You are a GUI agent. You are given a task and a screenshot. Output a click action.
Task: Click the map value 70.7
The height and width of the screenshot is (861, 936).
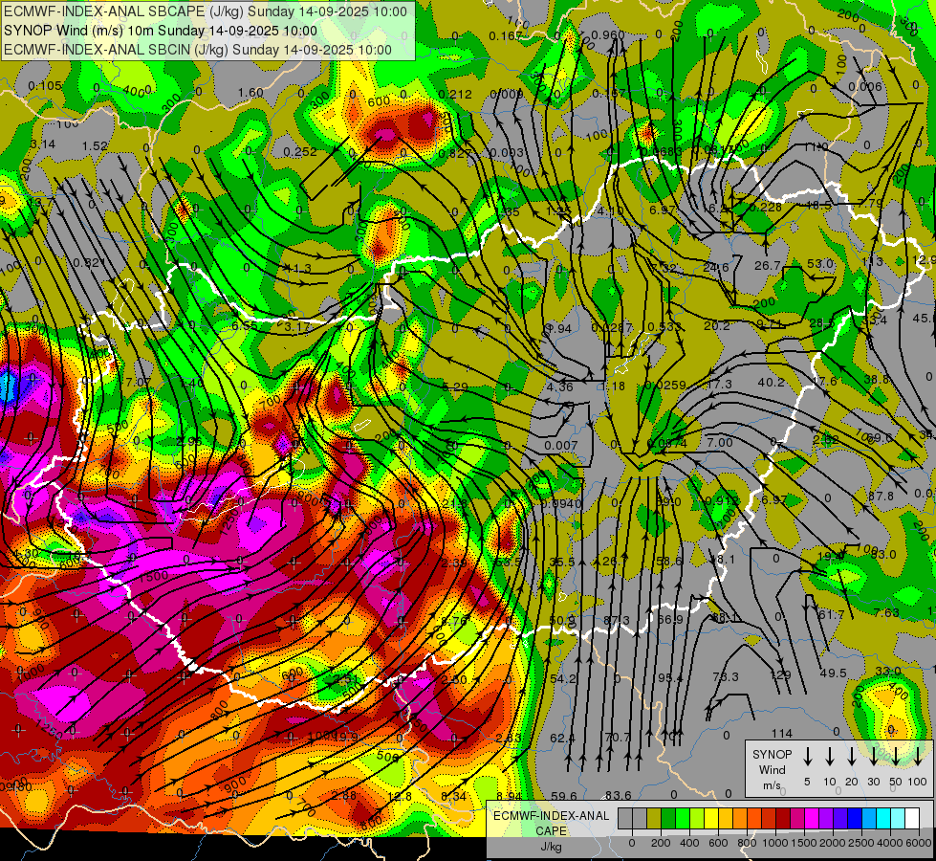coord(618,737)
